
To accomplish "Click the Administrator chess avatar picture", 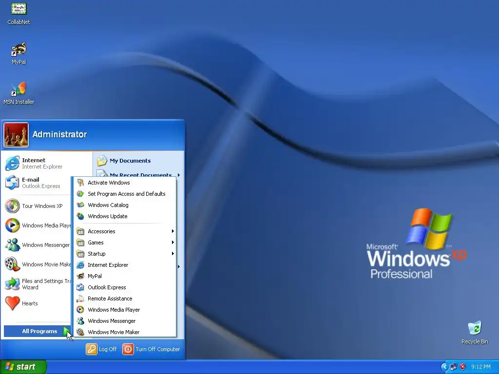I will [16, 135].
